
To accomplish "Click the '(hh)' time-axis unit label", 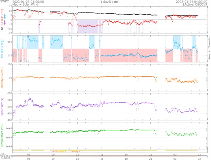I will point(3,154).
